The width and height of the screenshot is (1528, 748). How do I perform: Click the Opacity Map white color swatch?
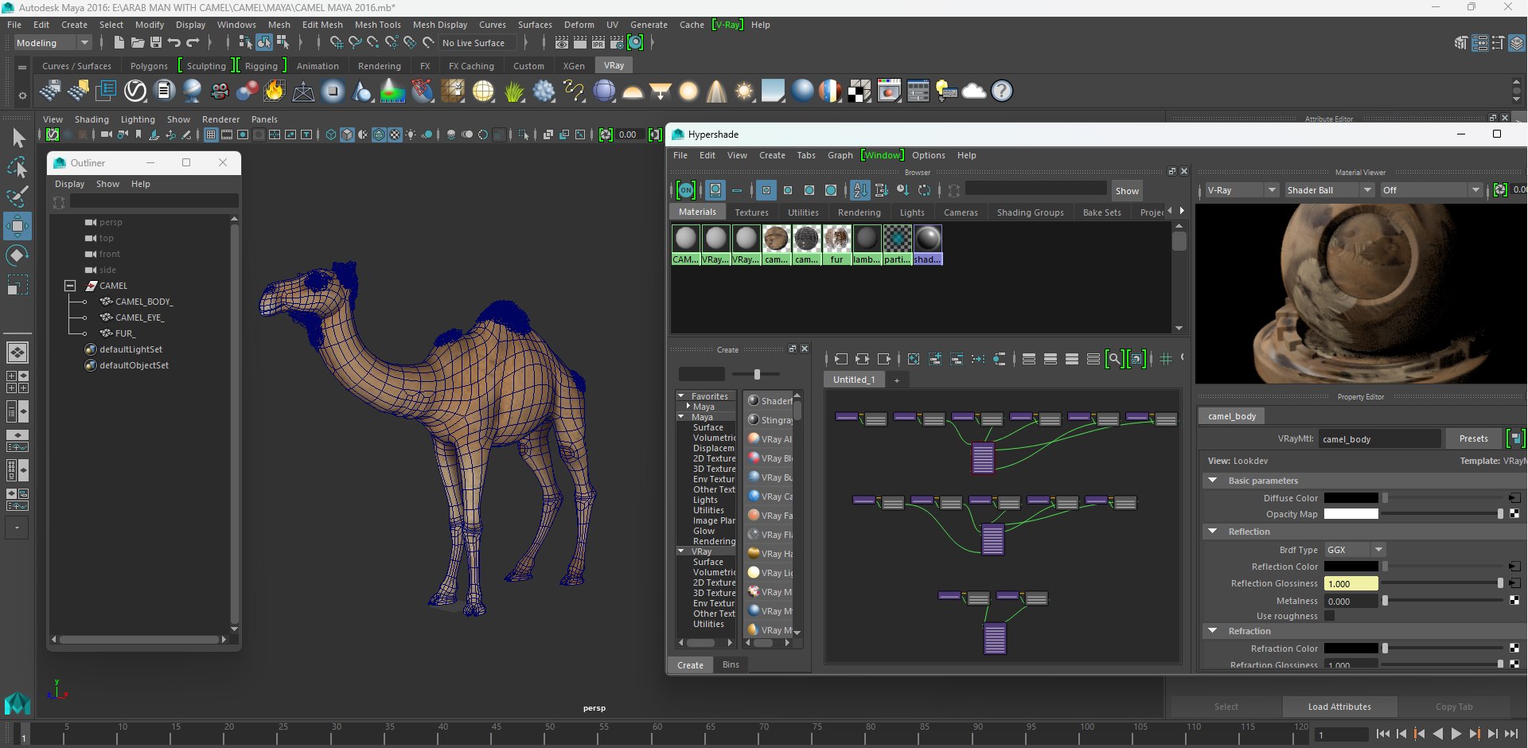pyautogui.click(x=1351, y=514)
